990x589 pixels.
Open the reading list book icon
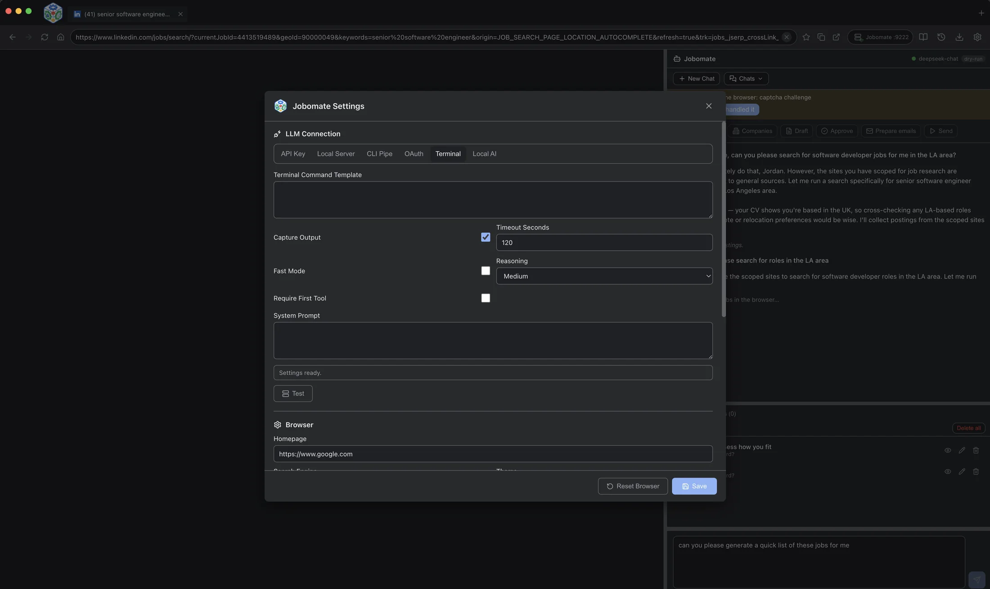(923, 37)
